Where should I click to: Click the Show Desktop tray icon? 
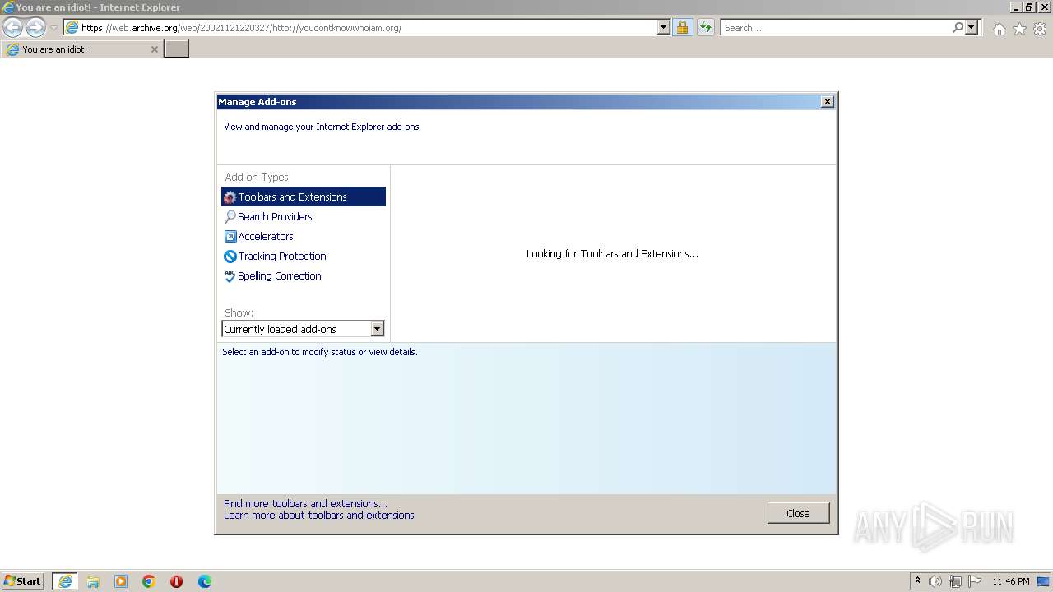(x=1043, y=581)
